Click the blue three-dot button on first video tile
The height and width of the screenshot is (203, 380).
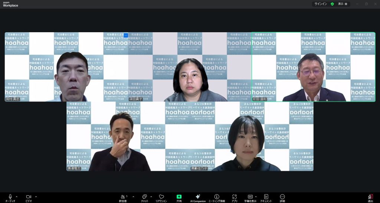pyautogui.click(x=126, y=35)
